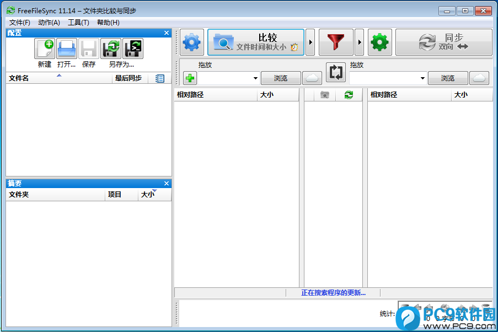Sort summary by Folder column

pyautogui.click(x=56, y=195)
